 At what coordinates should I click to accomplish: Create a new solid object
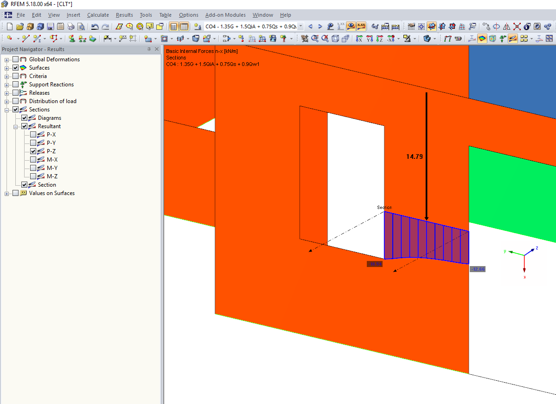point(196,39)
